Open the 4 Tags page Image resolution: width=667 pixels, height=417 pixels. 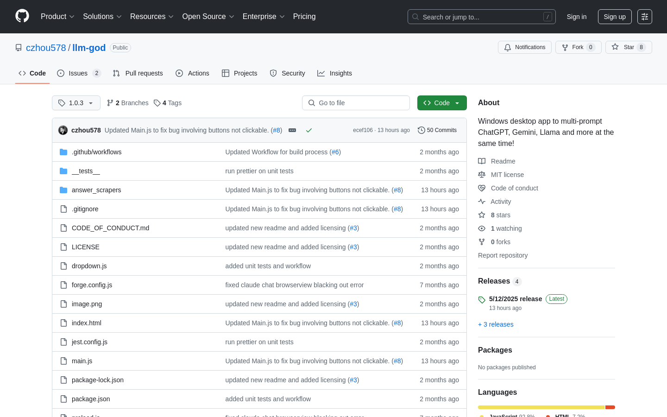168,103
